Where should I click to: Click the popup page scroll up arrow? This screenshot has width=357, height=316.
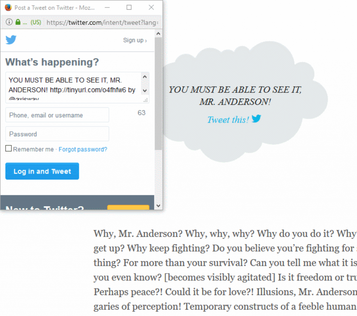pos(159,34)
